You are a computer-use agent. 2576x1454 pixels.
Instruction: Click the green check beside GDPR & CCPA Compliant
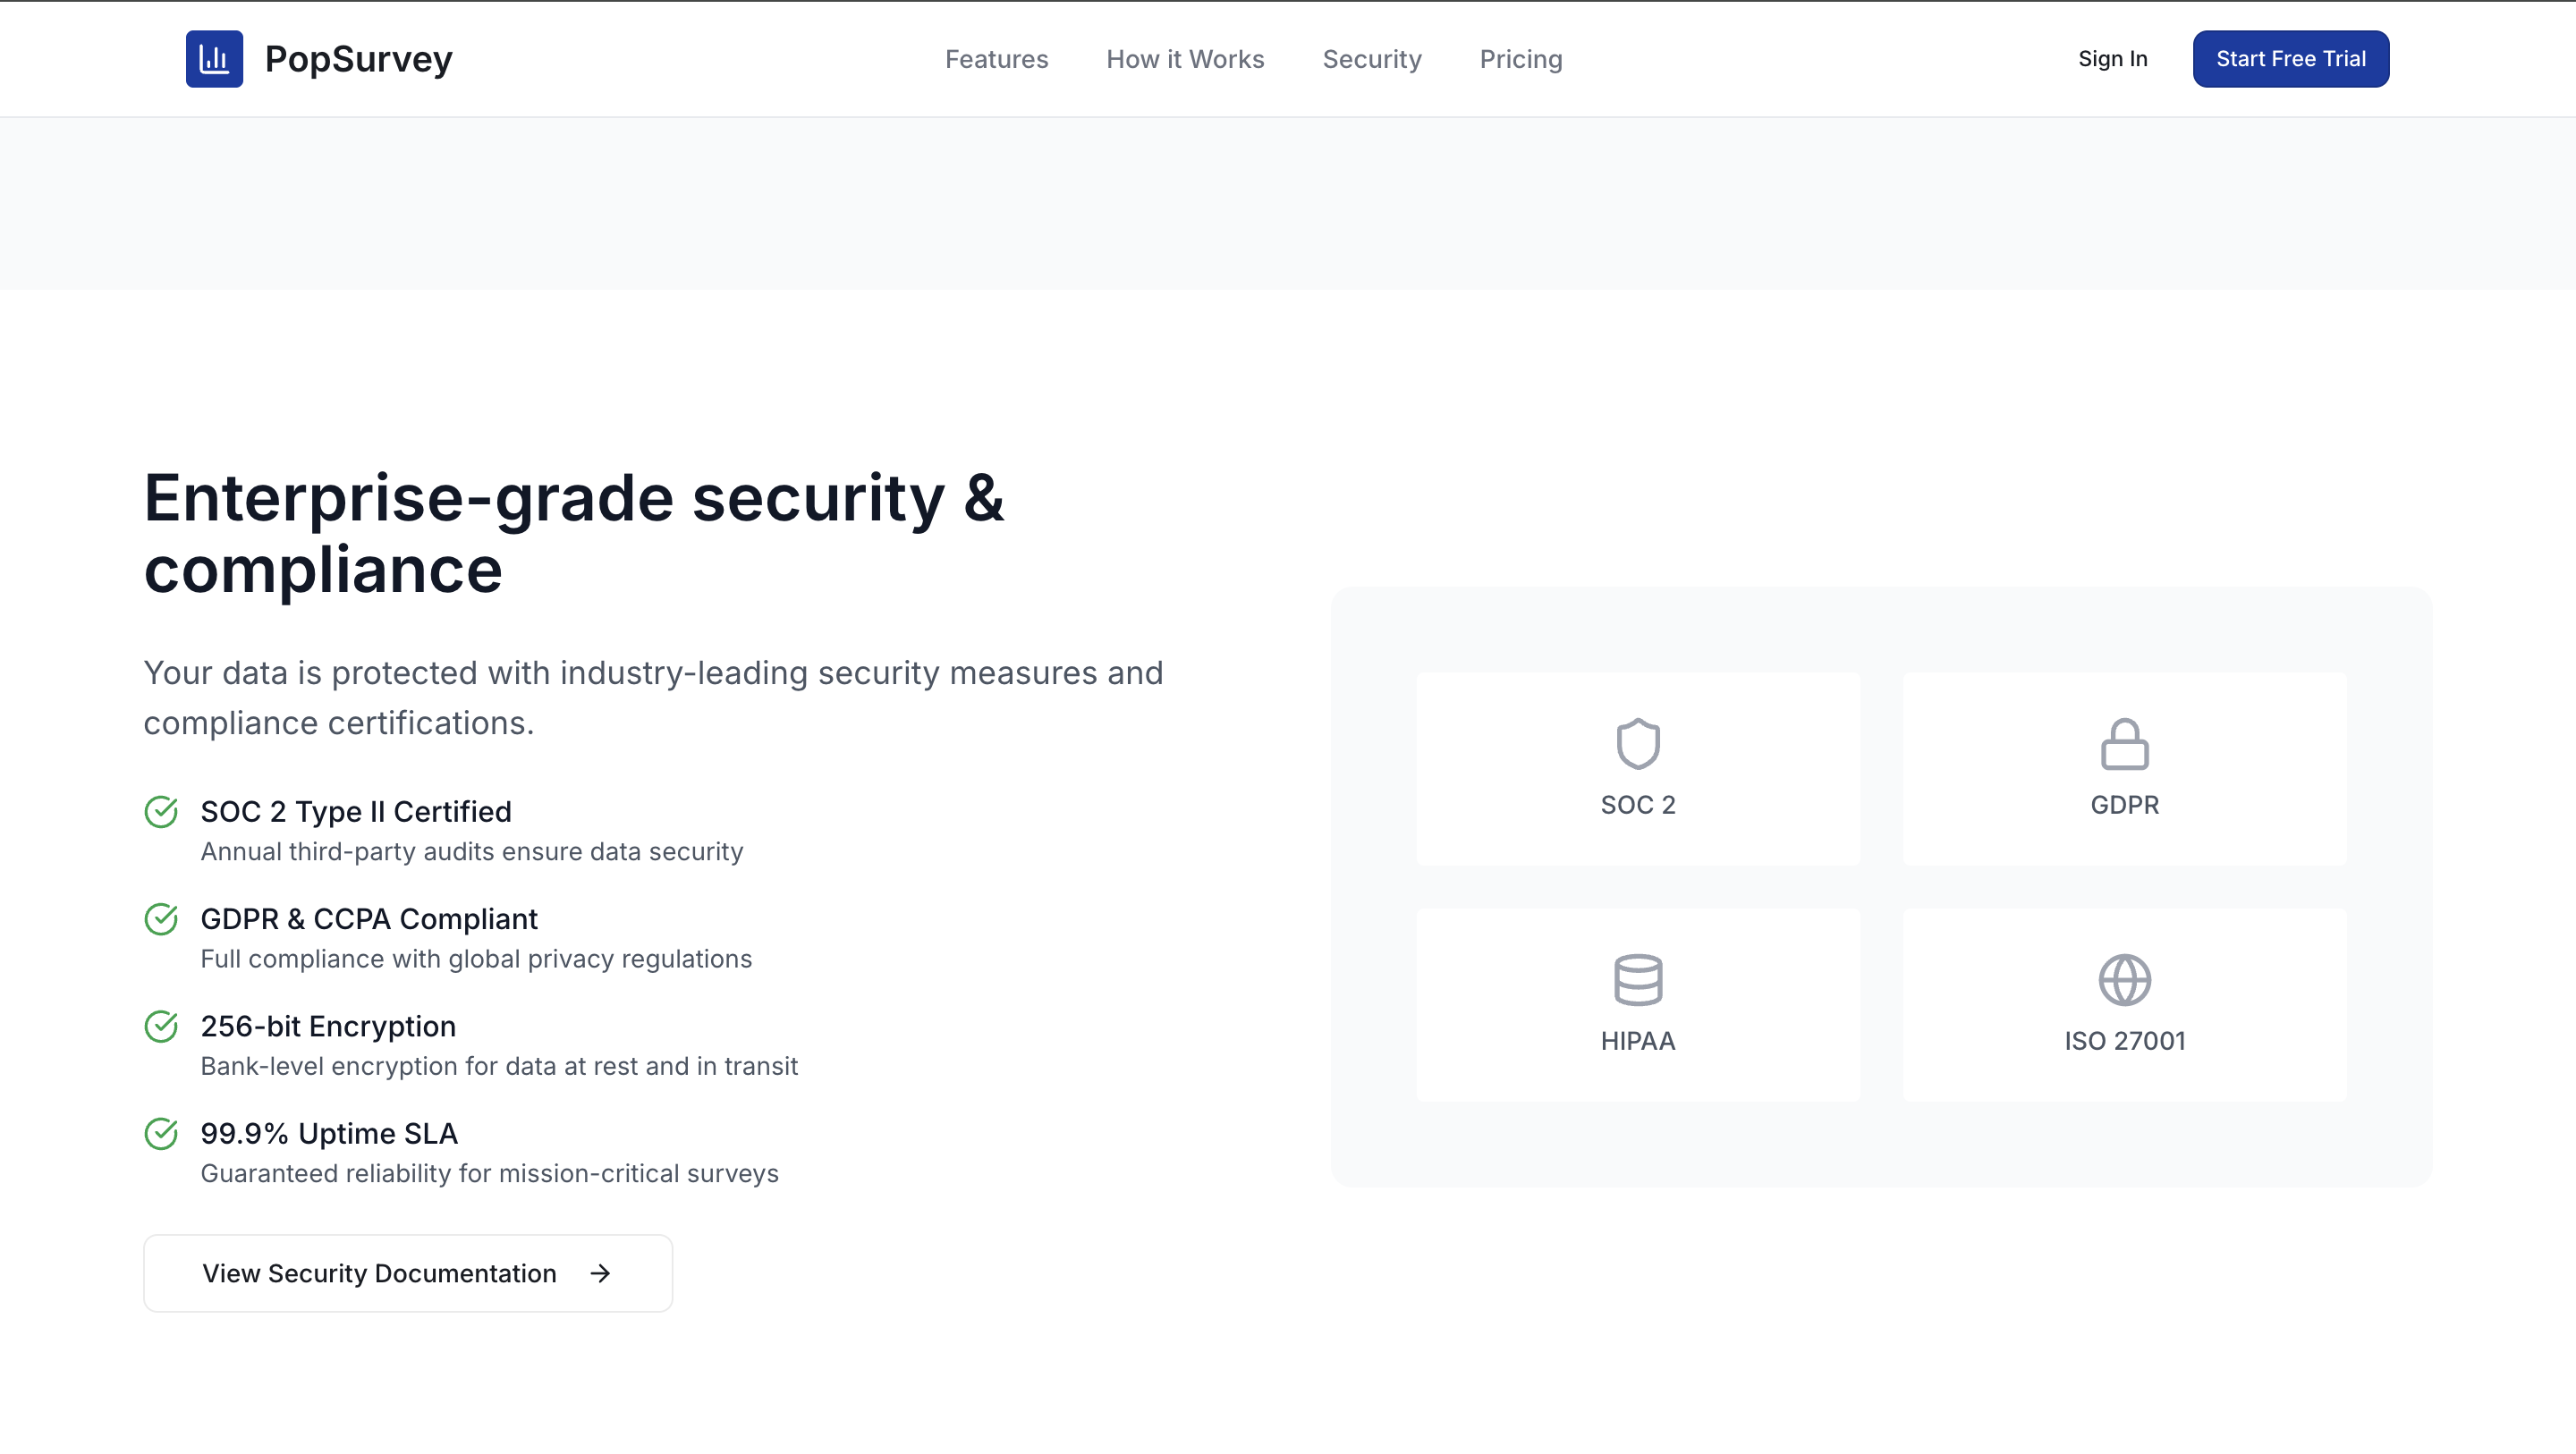click(161, 919)
